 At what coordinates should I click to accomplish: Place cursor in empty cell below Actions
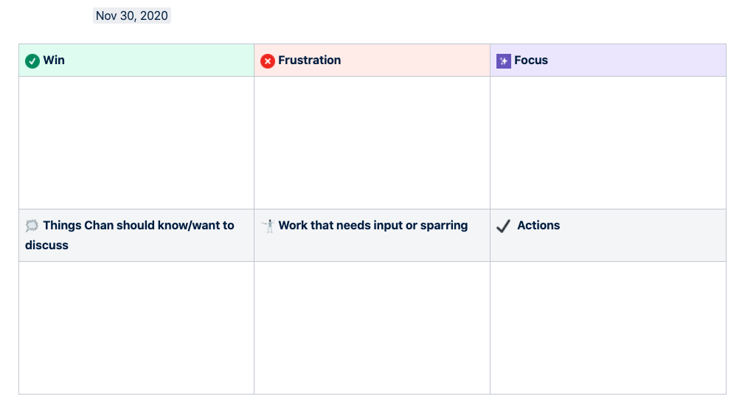(608, 327)
